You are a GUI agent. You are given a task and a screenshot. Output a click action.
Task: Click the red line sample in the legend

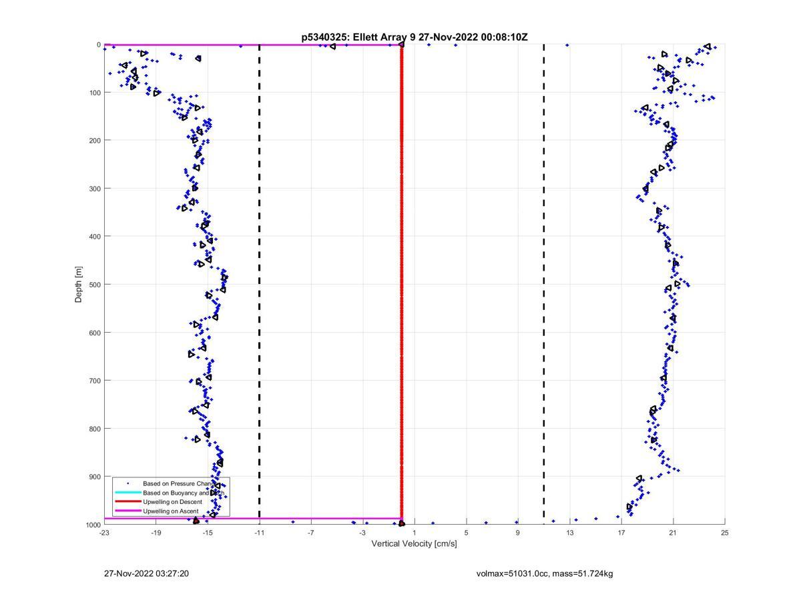pyautogui.click(x=127, y=501)
